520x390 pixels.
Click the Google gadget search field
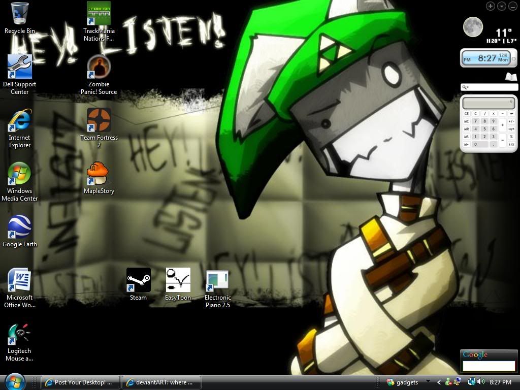pos(489,366)
